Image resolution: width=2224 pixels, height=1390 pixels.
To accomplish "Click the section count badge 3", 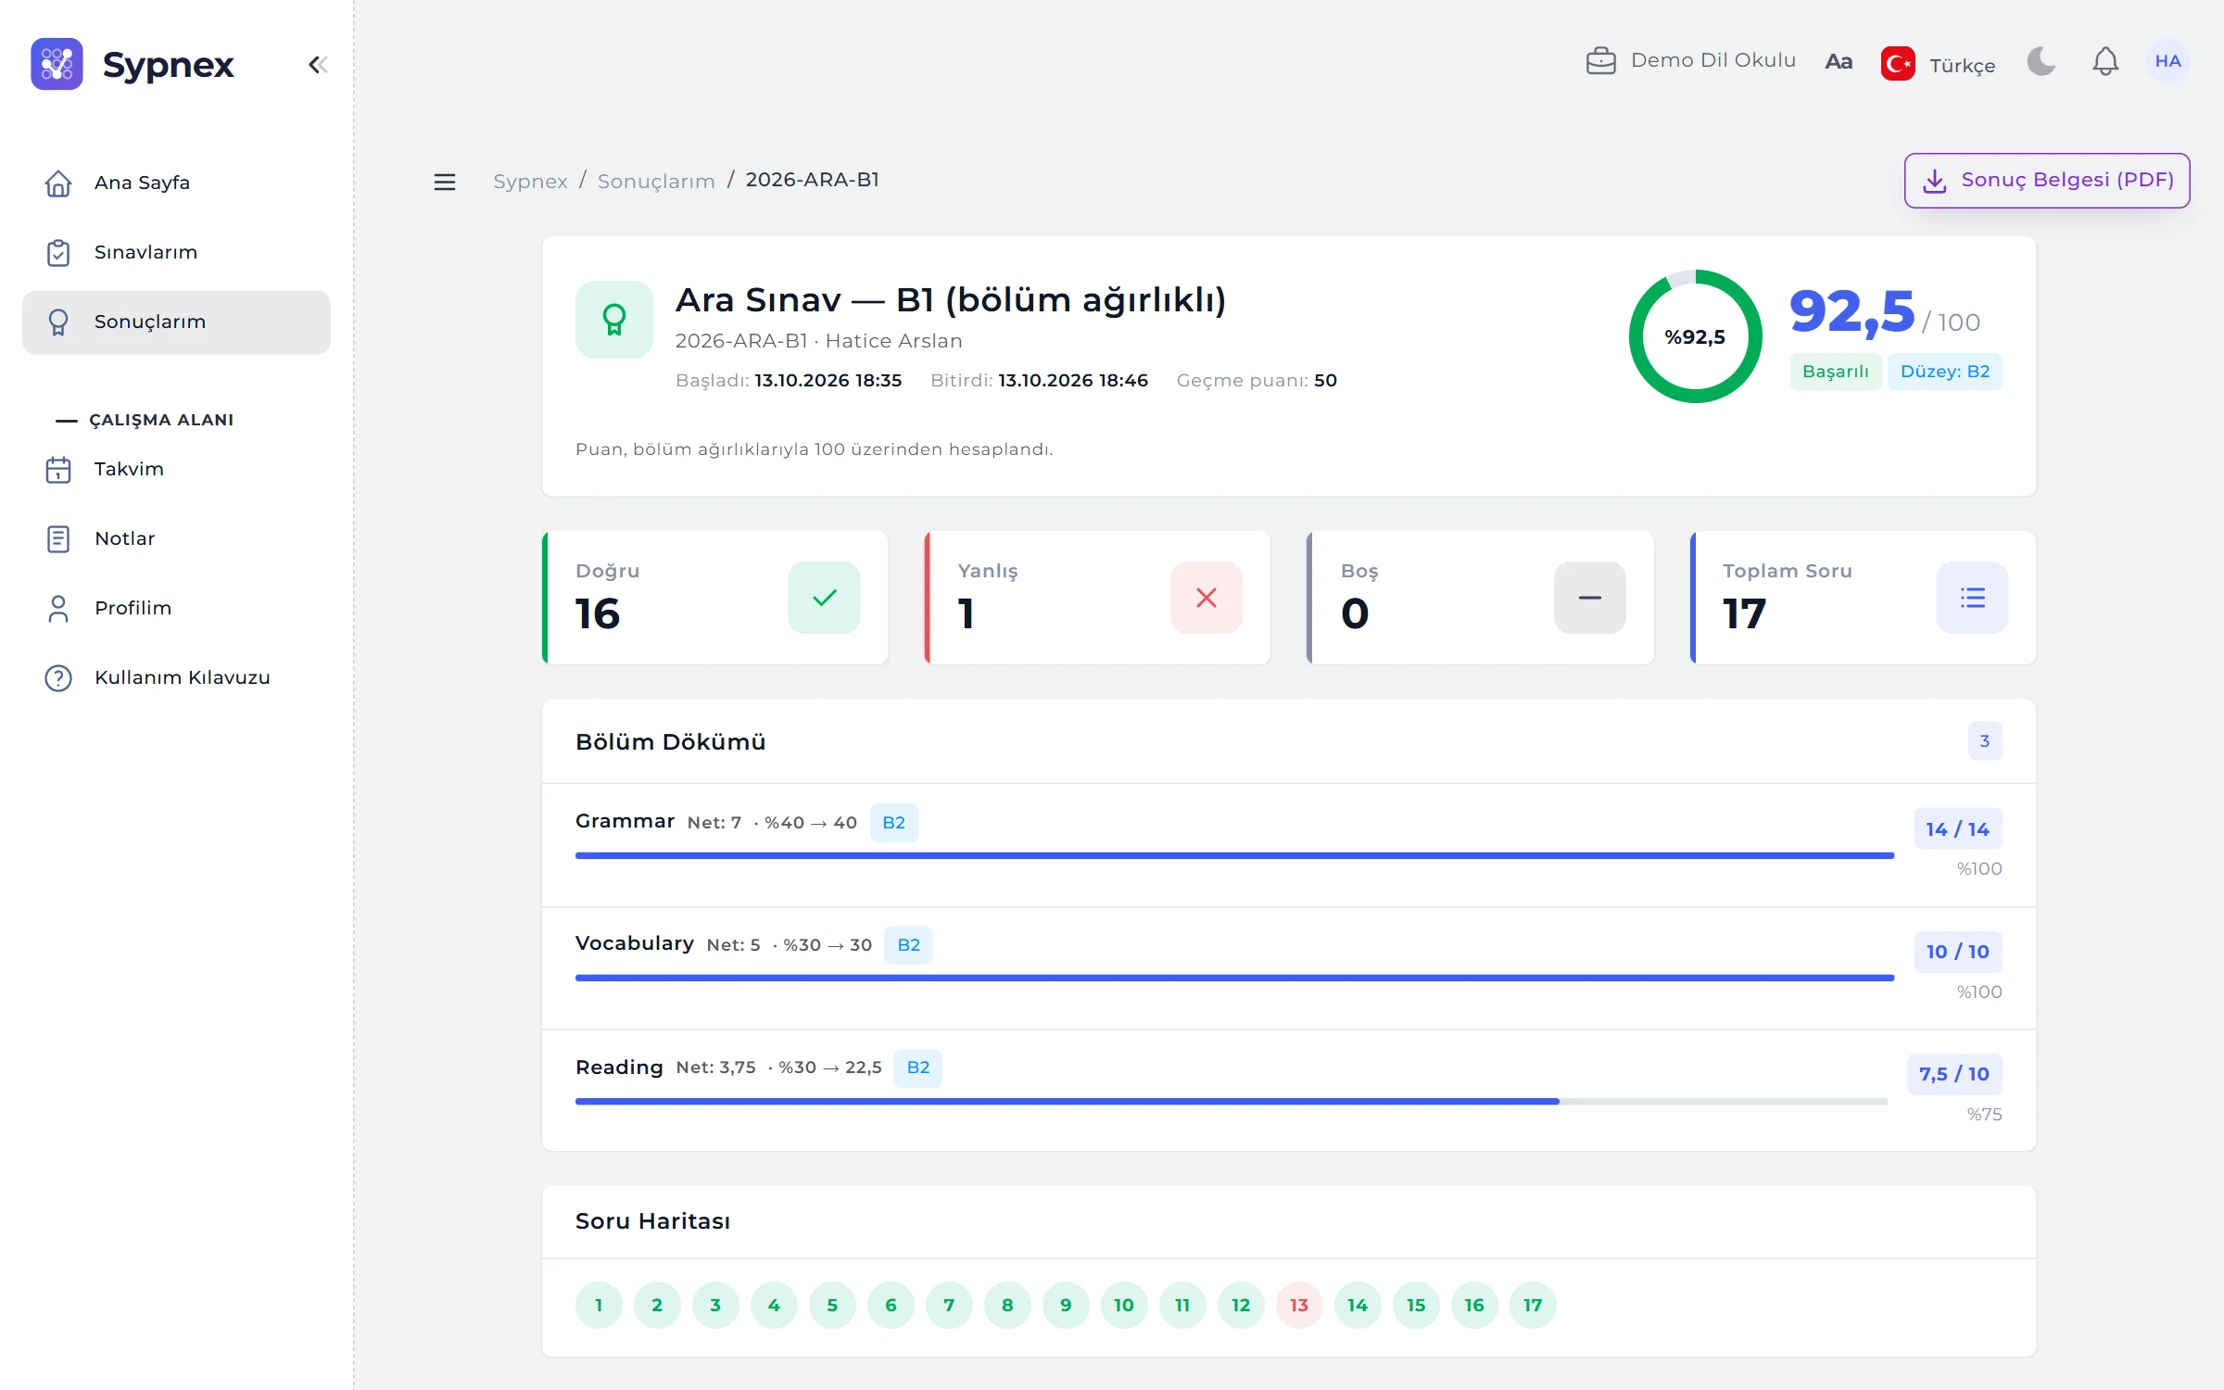I will coord(1985,741).
